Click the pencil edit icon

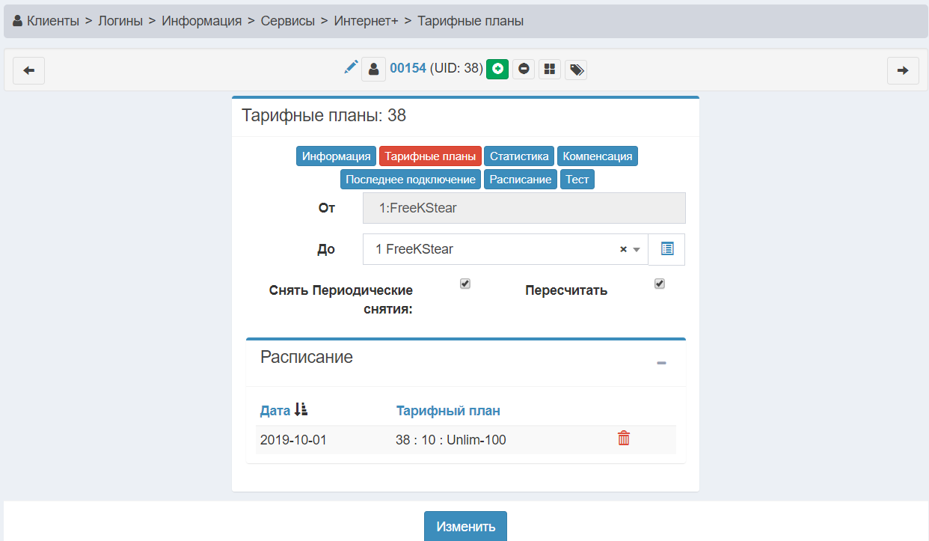(351, 67)
